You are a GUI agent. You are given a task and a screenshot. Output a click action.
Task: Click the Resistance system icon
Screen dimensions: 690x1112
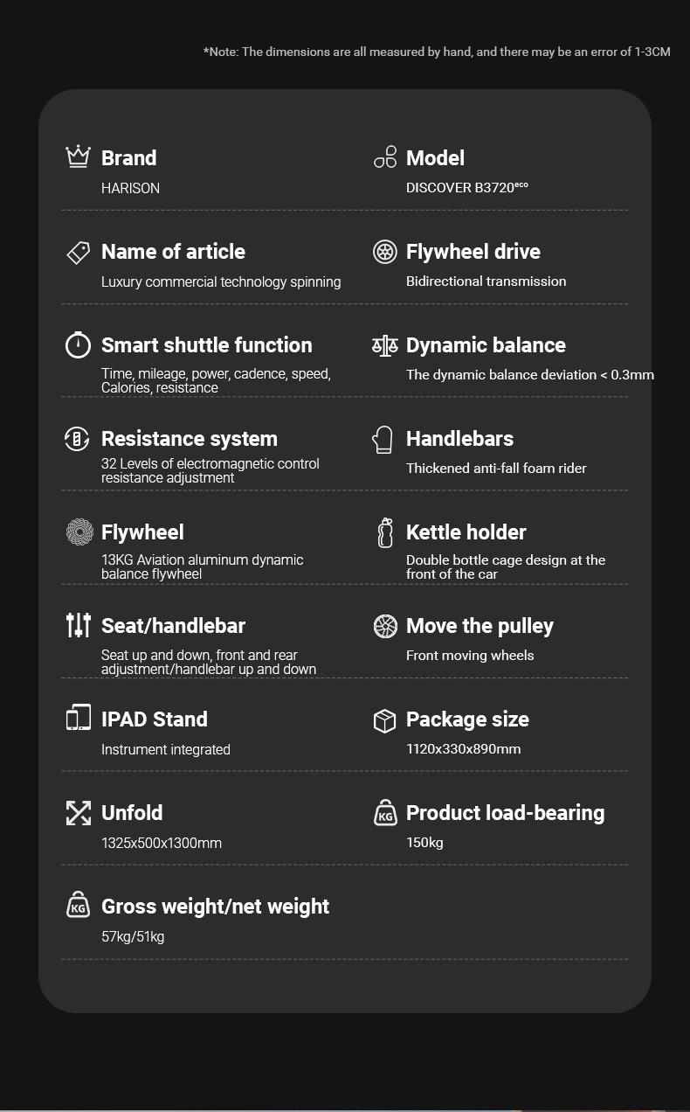coord(78,439)
